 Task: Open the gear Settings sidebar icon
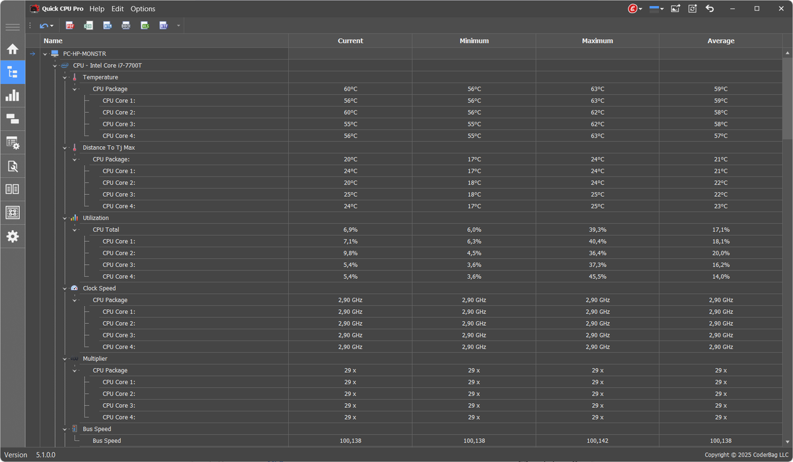13,236
